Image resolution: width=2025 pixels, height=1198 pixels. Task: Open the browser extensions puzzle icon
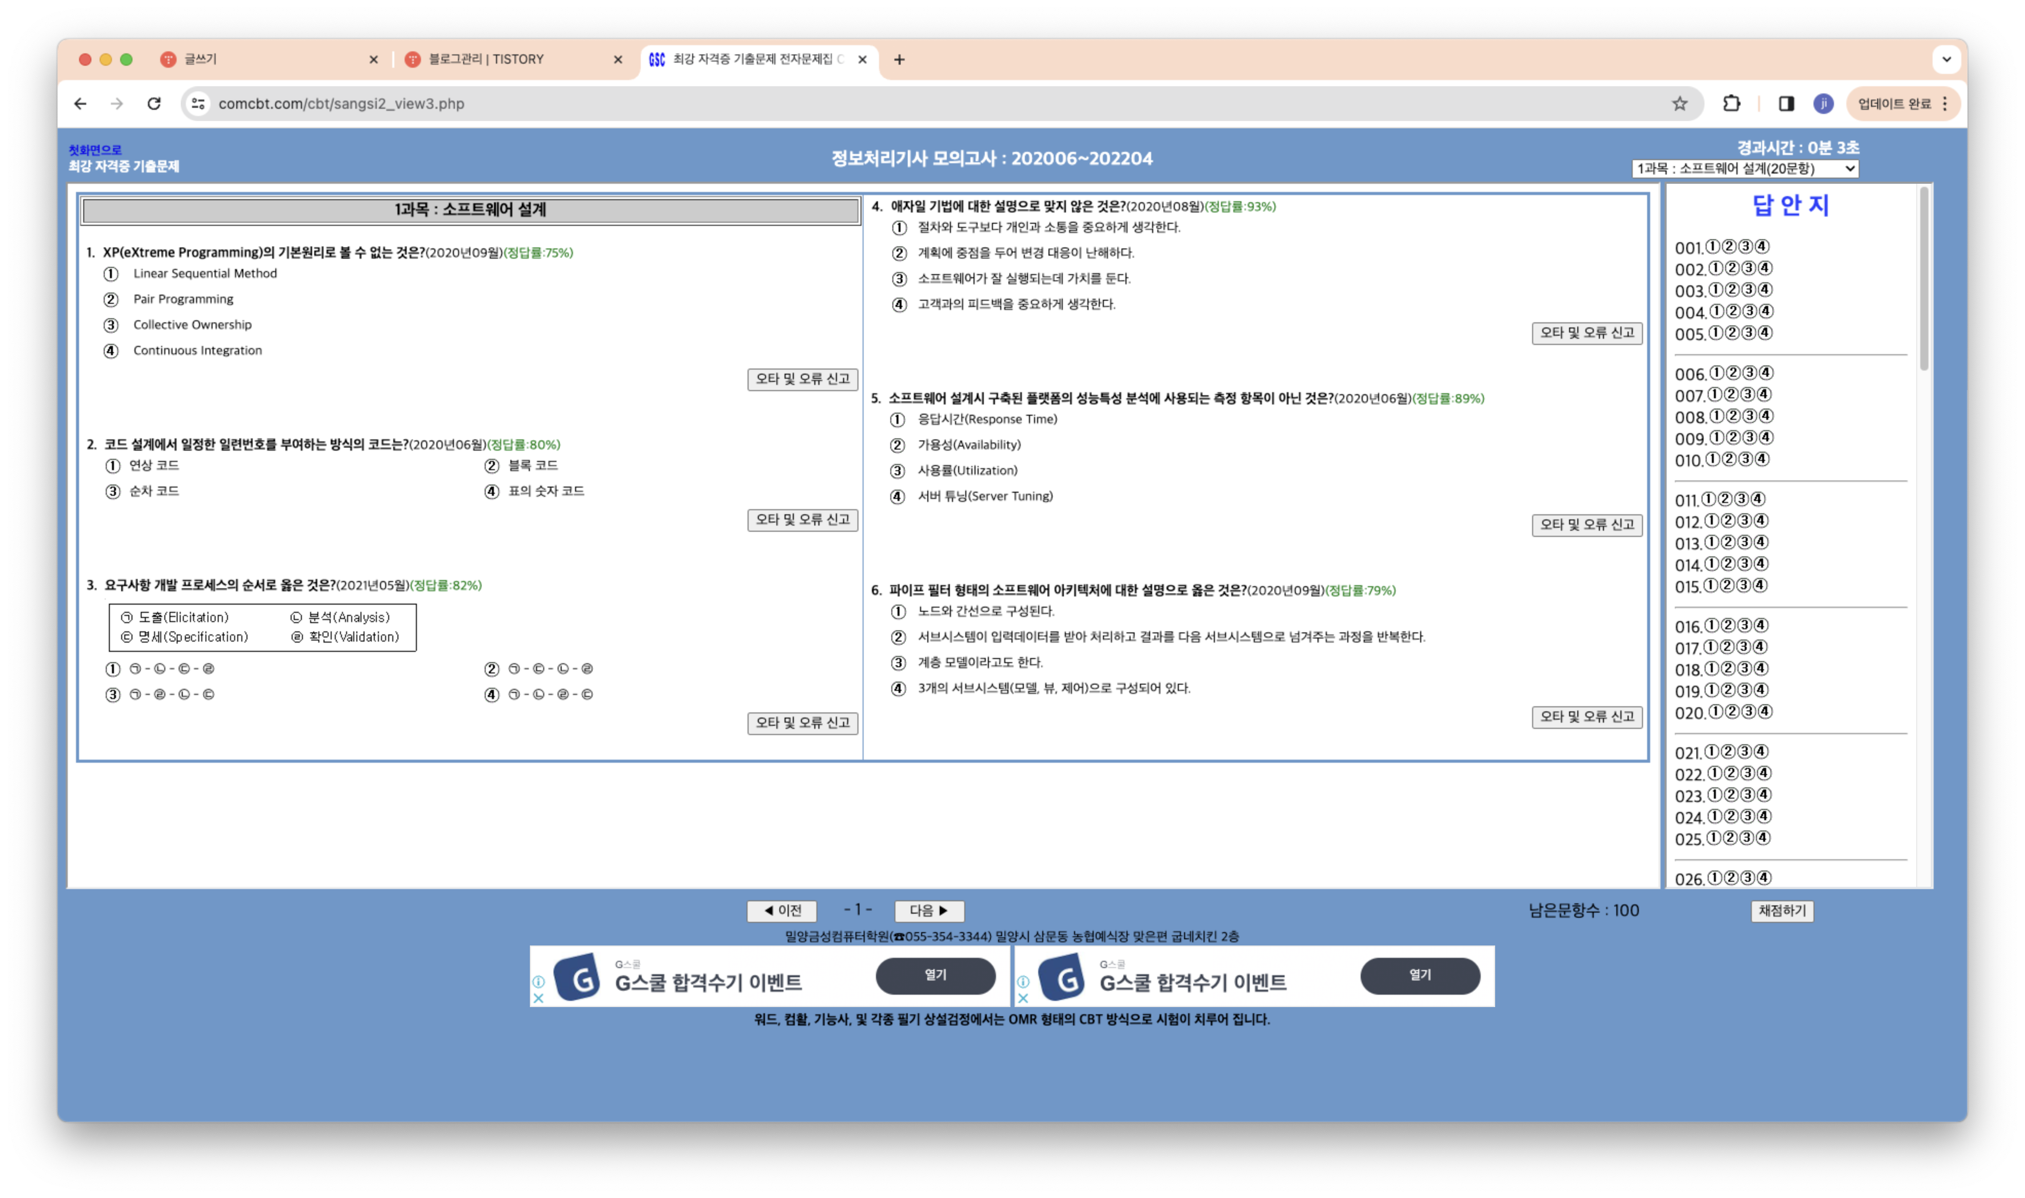point(1731,103)
